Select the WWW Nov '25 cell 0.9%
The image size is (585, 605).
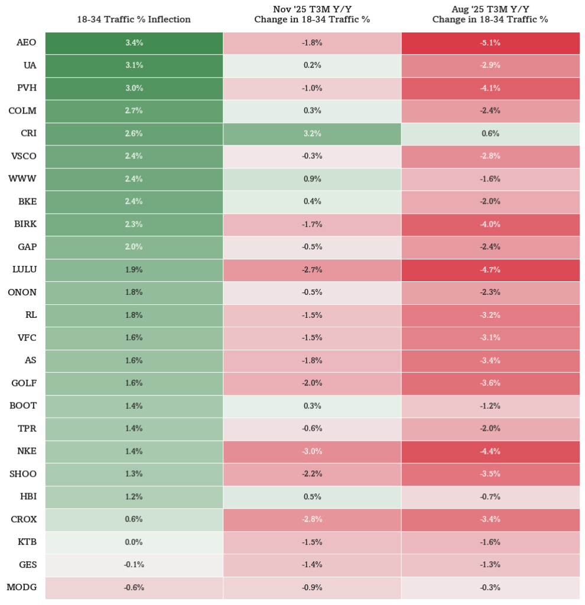pyautogui.click(x=312, y=178)
